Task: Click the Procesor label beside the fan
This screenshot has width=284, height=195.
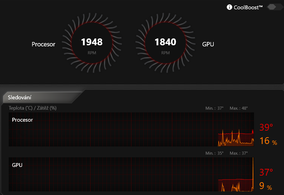Action: tap(43, 44)
